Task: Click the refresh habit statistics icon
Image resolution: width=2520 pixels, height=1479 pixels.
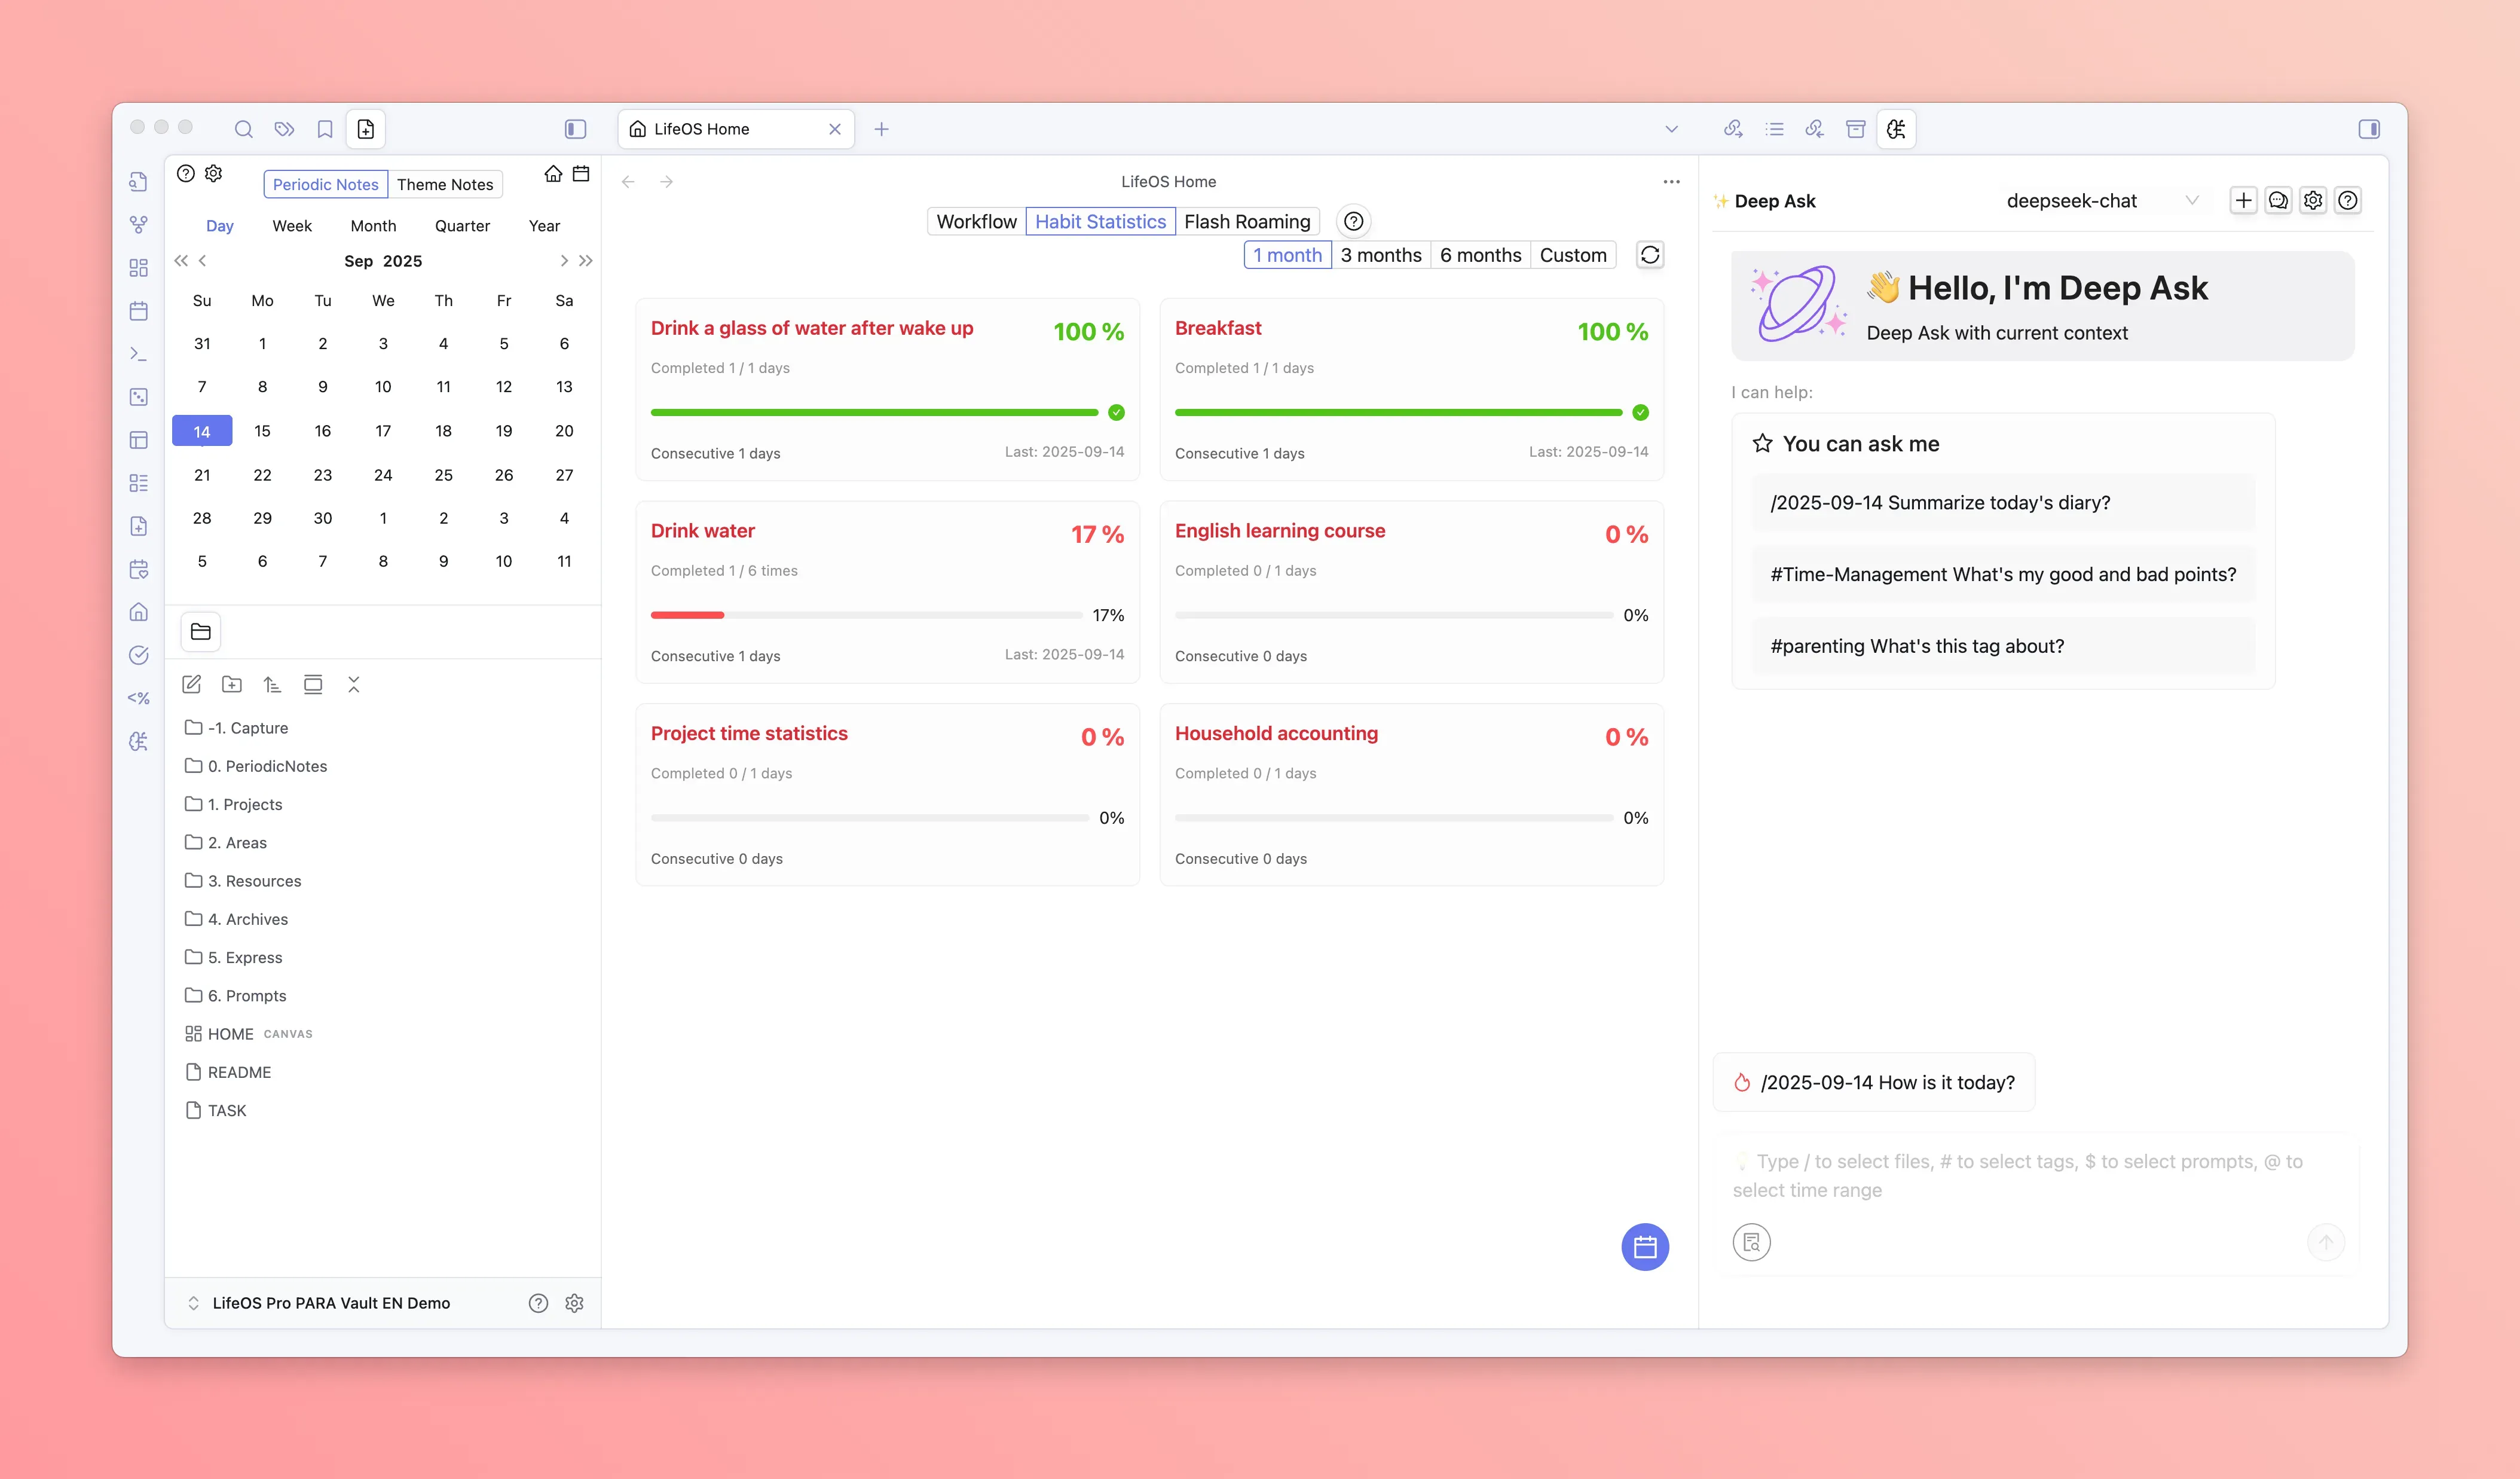Action: click(1650, 255)
